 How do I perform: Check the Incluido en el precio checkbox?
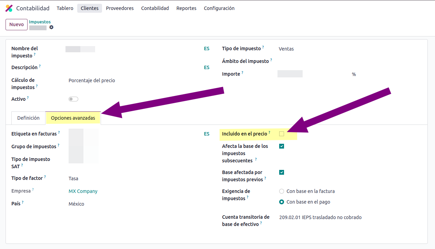click(282, 134)
